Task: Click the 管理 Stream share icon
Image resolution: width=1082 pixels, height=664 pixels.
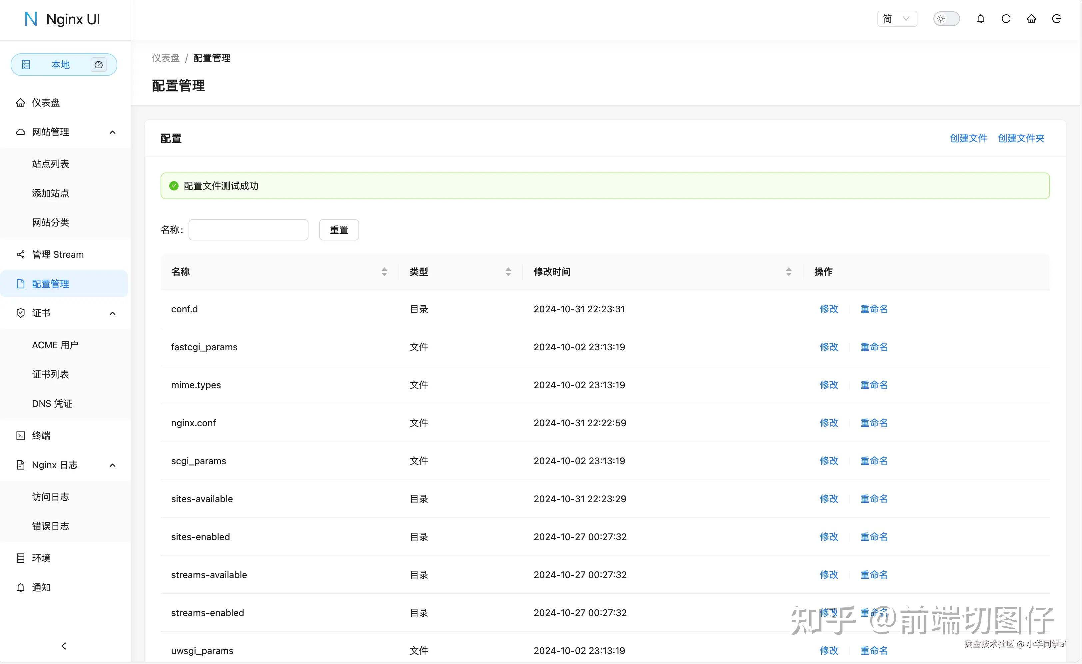Action: 20,254
